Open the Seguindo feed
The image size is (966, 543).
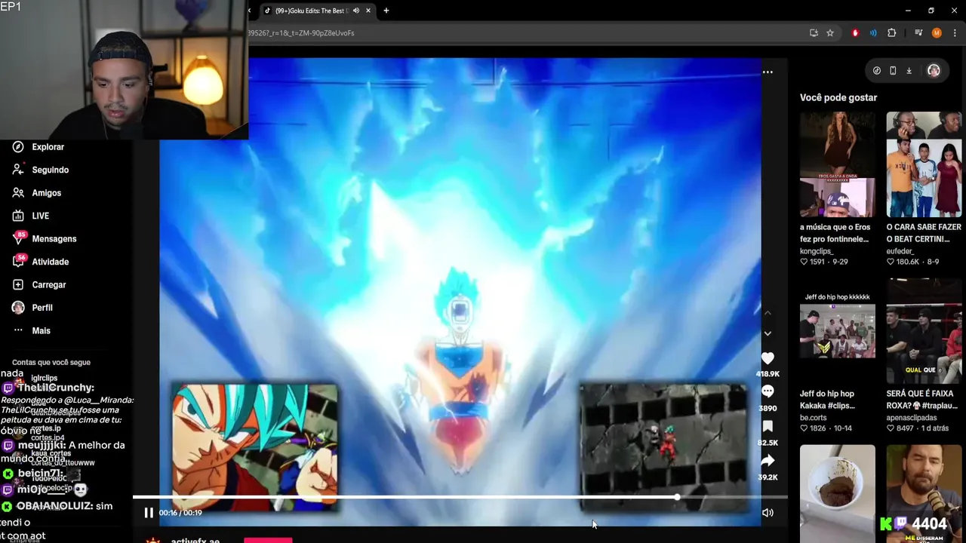[50, 170]
